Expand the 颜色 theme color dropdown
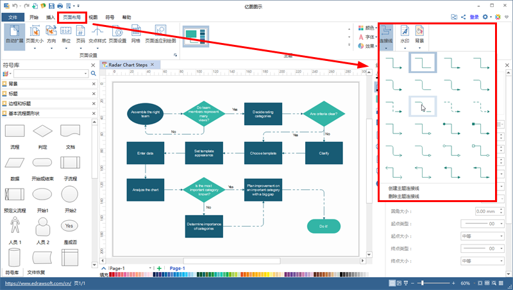This screenshot has width=513, height=290. click(367, 28)
